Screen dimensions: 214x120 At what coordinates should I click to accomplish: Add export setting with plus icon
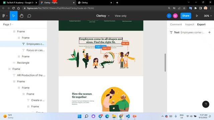(x=209, y=32)
